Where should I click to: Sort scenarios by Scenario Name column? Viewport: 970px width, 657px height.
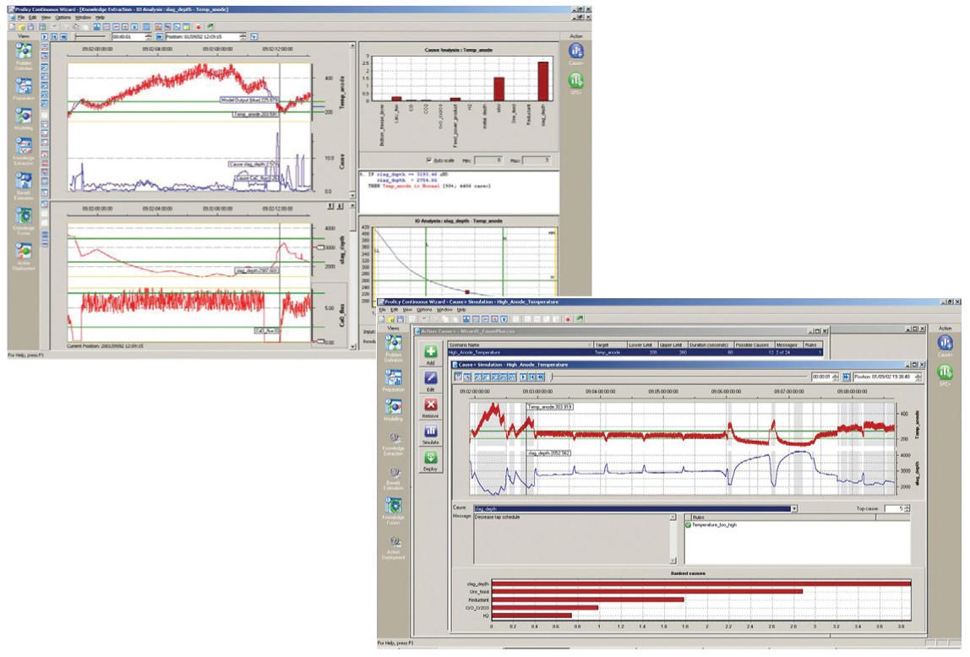click(520, 345)
